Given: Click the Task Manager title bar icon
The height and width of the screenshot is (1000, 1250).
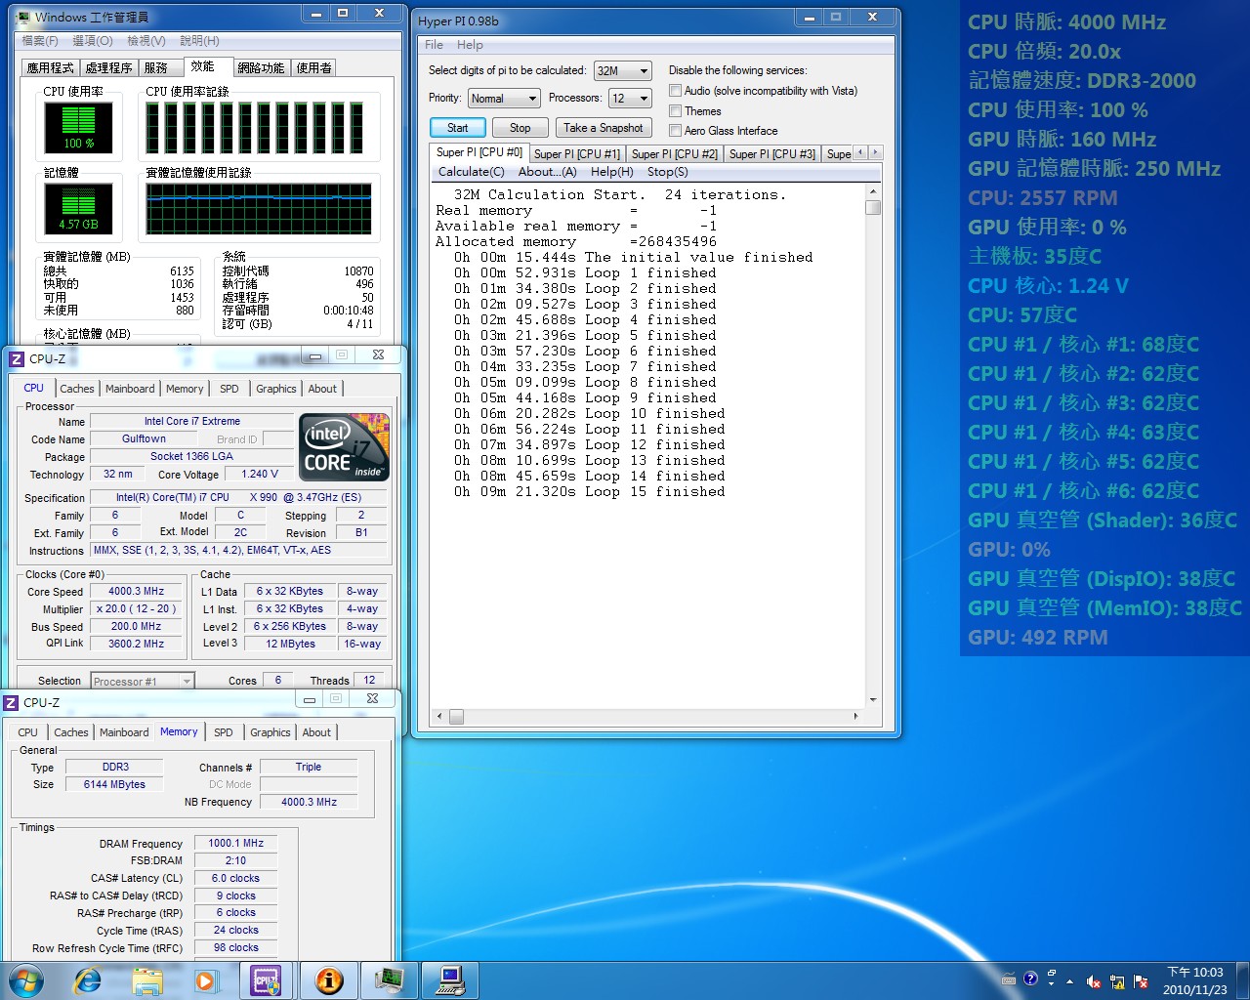Looking at the screenshot, I should [23, 17].
